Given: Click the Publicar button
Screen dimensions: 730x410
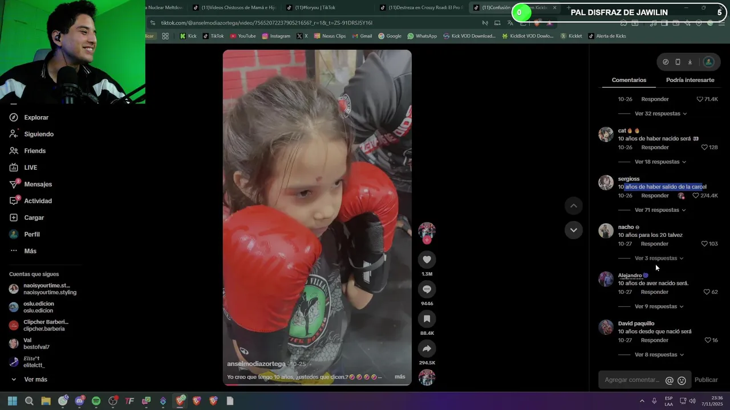Looking at the screenshot, I should pos(706,380).
